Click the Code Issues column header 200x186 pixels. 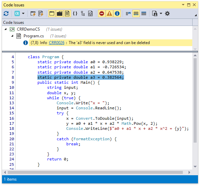[x=97, y=23]
